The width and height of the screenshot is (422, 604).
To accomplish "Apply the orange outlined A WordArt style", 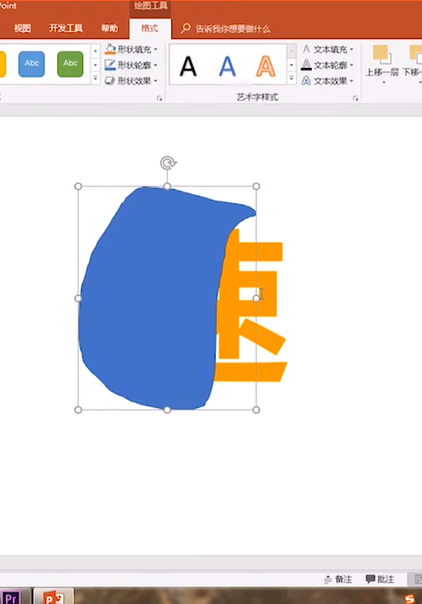I will click(265, 66).
